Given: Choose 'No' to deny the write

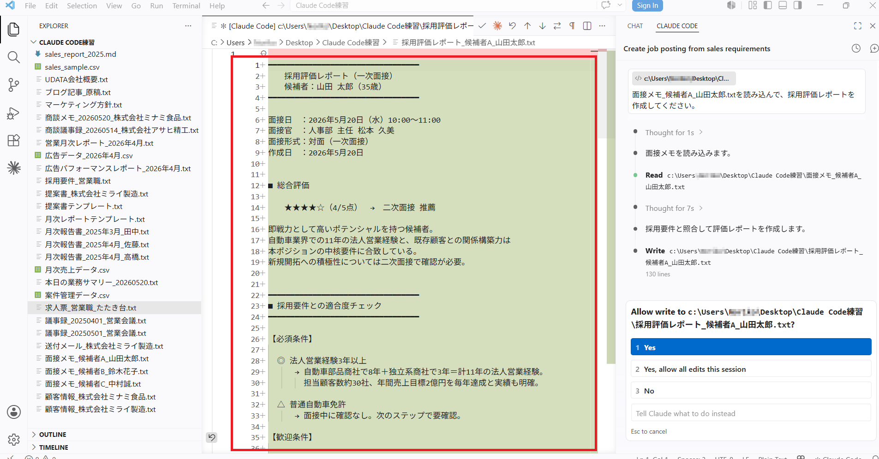Looking at the screenshot, I should point(751,391).
